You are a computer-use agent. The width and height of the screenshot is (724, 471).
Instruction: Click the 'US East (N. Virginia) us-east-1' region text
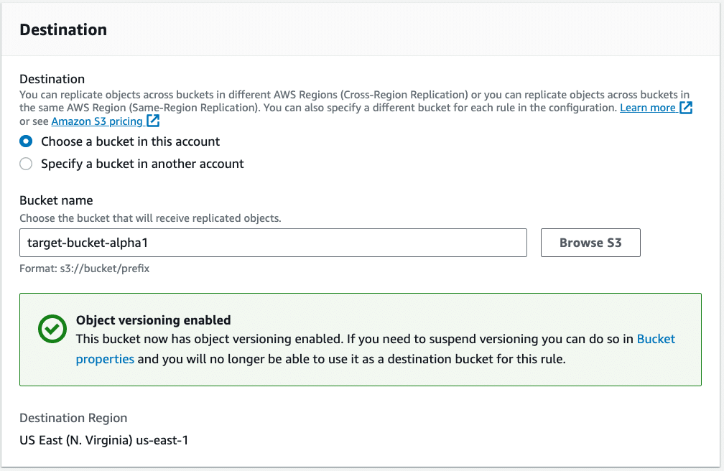(x=104, y=440)
